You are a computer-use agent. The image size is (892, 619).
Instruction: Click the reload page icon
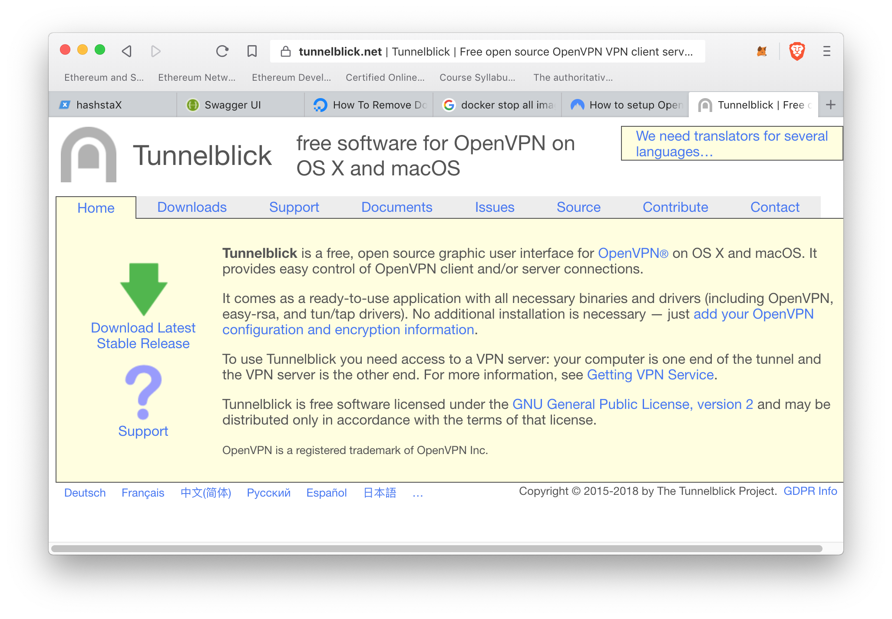click(222, 51)
